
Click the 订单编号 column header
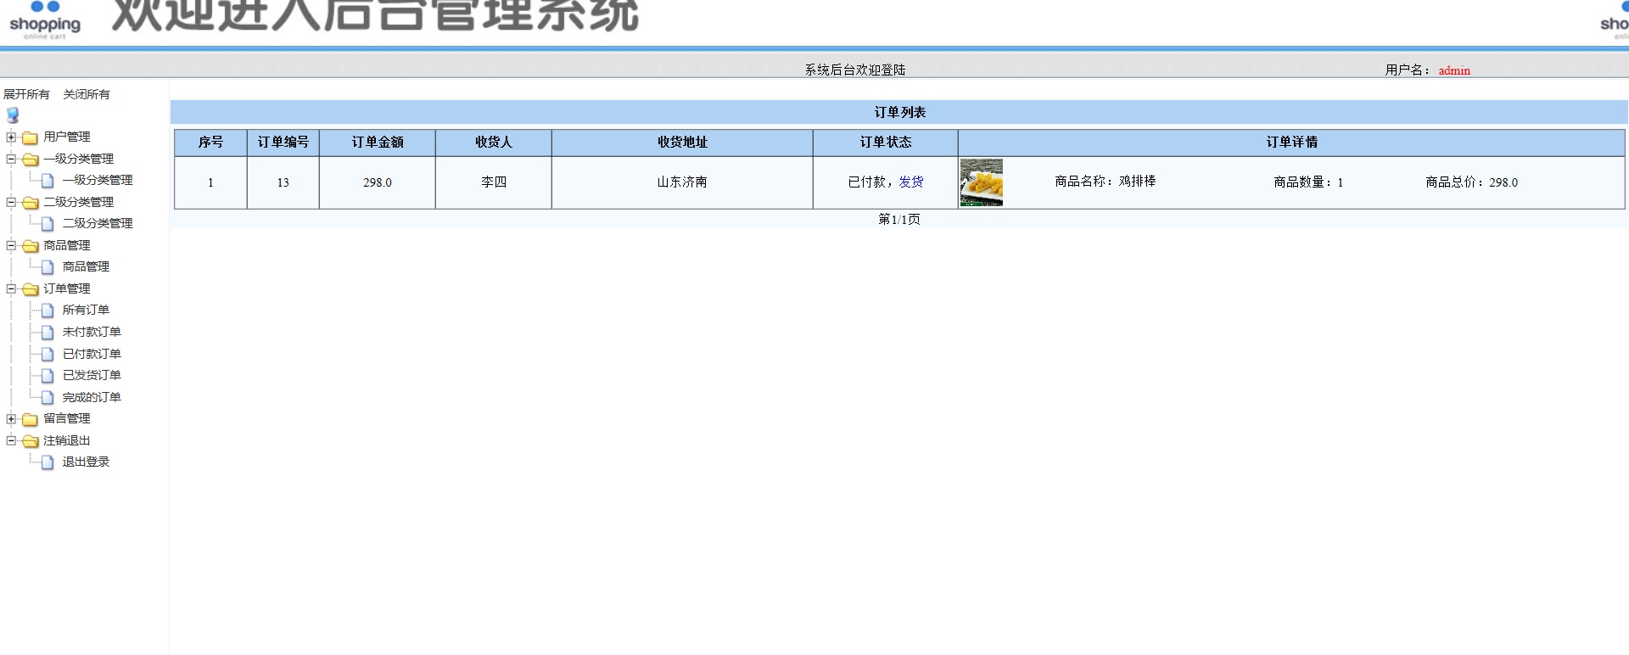coord(283,143)
